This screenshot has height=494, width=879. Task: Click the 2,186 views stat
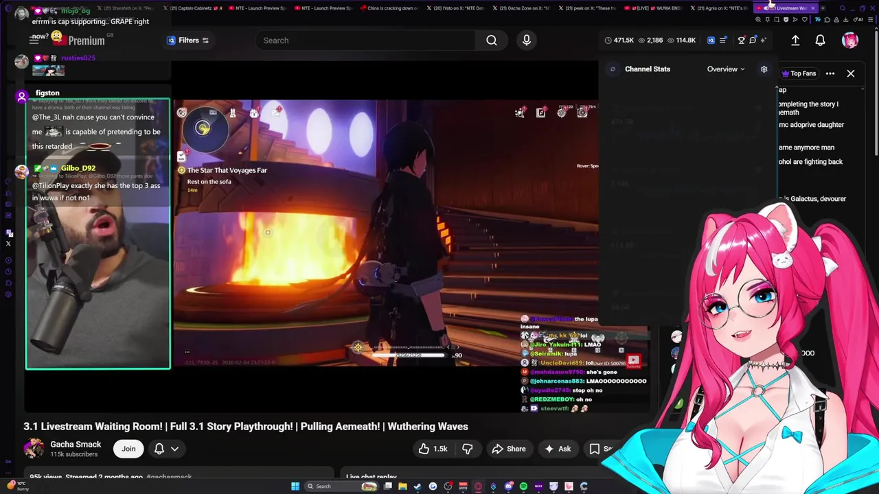[x=650, y=40]
